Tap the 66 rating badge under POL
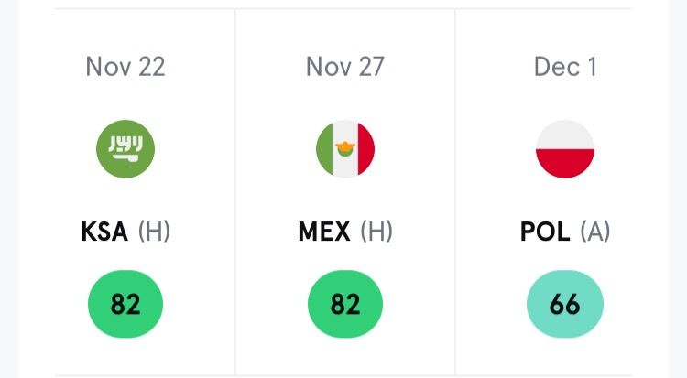Image resolution: width=687 pixels, height=378 pixels. pos(565,304)
